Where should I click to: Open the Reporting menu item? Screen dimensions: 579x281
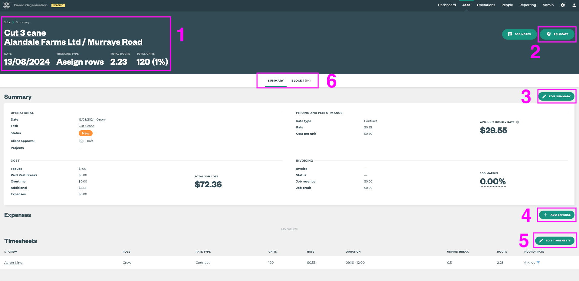pyautogui.click(x=528, y=5)
